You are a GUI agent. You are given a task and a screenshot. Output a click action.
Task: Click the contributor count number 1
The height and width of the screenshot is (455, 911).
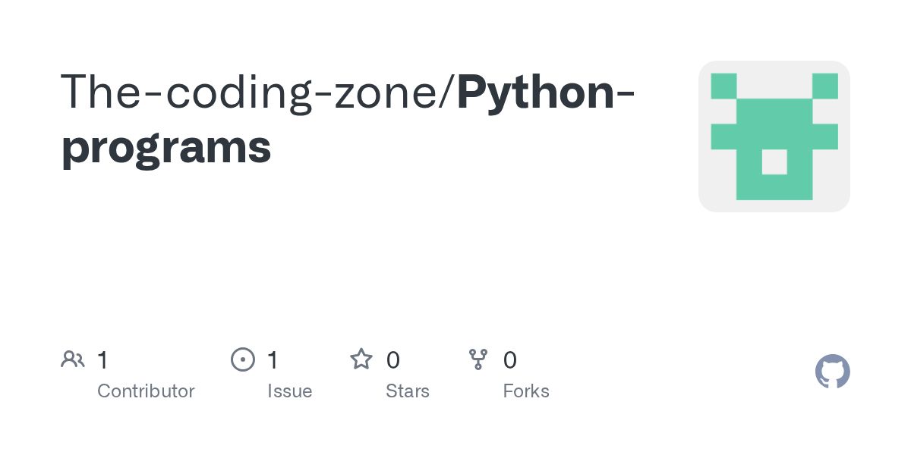pos(102,359)
